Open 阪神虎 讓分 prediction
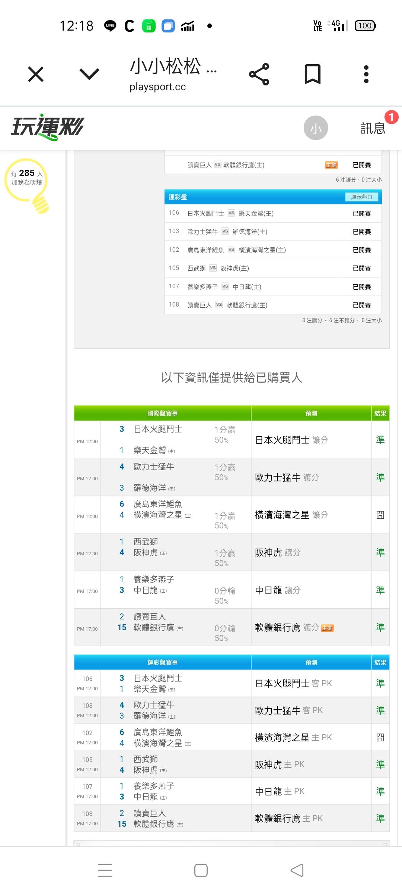The image size is (402, 895). pyautogui.click(x=278, y=553)
